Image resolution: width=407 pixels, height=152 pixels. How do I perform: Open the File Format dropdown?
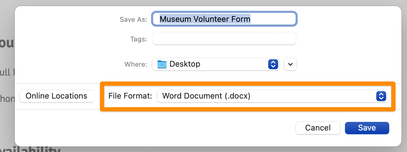click(x=272, y=96)
